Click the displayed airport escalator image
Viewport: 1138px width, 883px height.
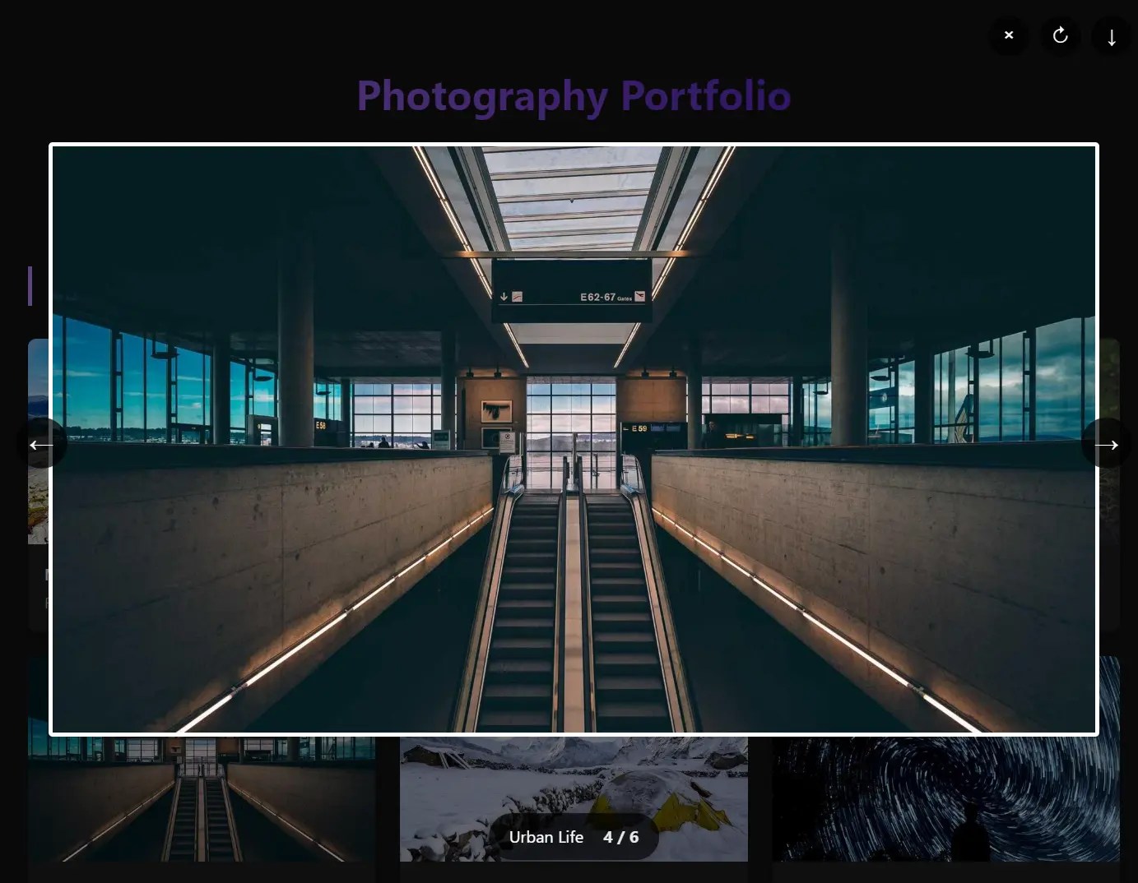pos(574,440)
